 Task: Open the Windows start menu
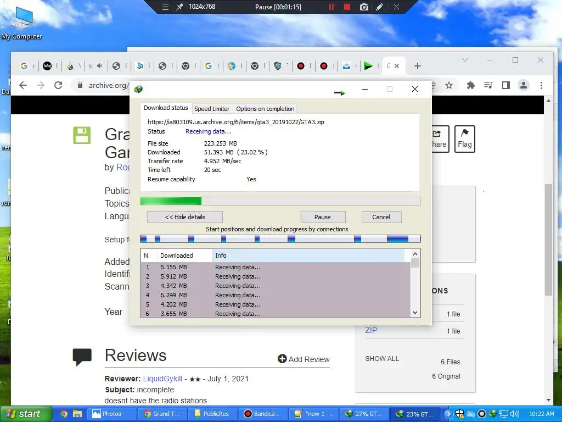(x=26, y=414)
